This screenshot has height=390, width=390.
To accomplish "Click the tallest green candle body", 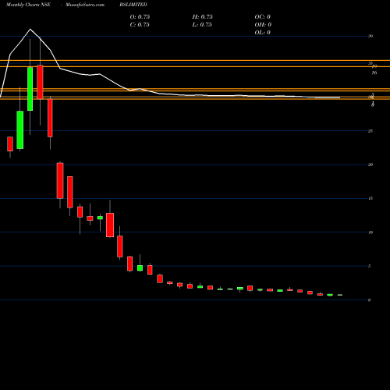I will pos(30,89).
